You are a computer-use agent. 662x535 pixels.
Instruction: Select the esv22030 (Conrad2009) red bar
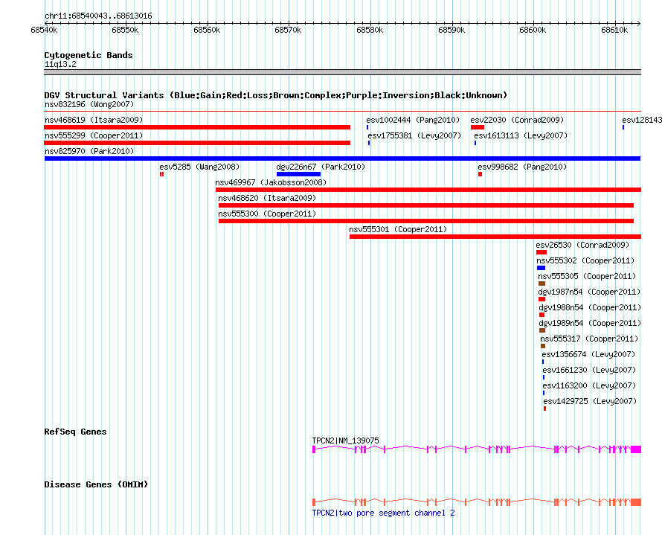point(478,127)
